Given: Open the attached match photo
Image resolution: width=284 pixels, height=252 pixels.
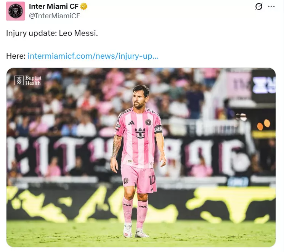Looking at the screenshot, I should [141, 157].
